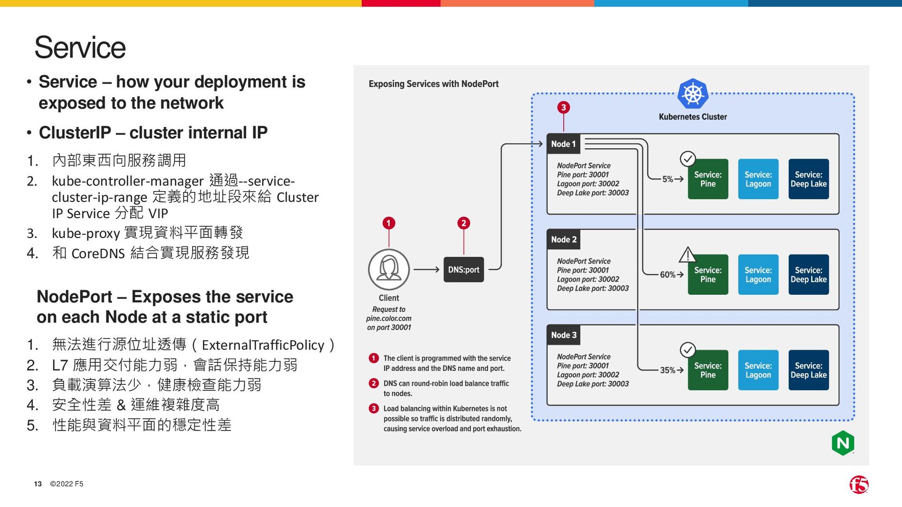
Task: Click the green NGINX hexagon logo
Action: [843, 443]
